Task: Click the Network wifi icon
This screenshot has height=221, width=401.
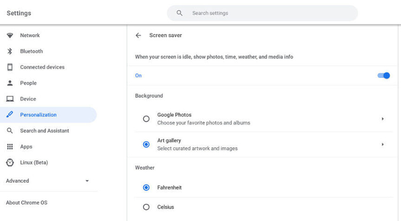Action: (9, 35)
